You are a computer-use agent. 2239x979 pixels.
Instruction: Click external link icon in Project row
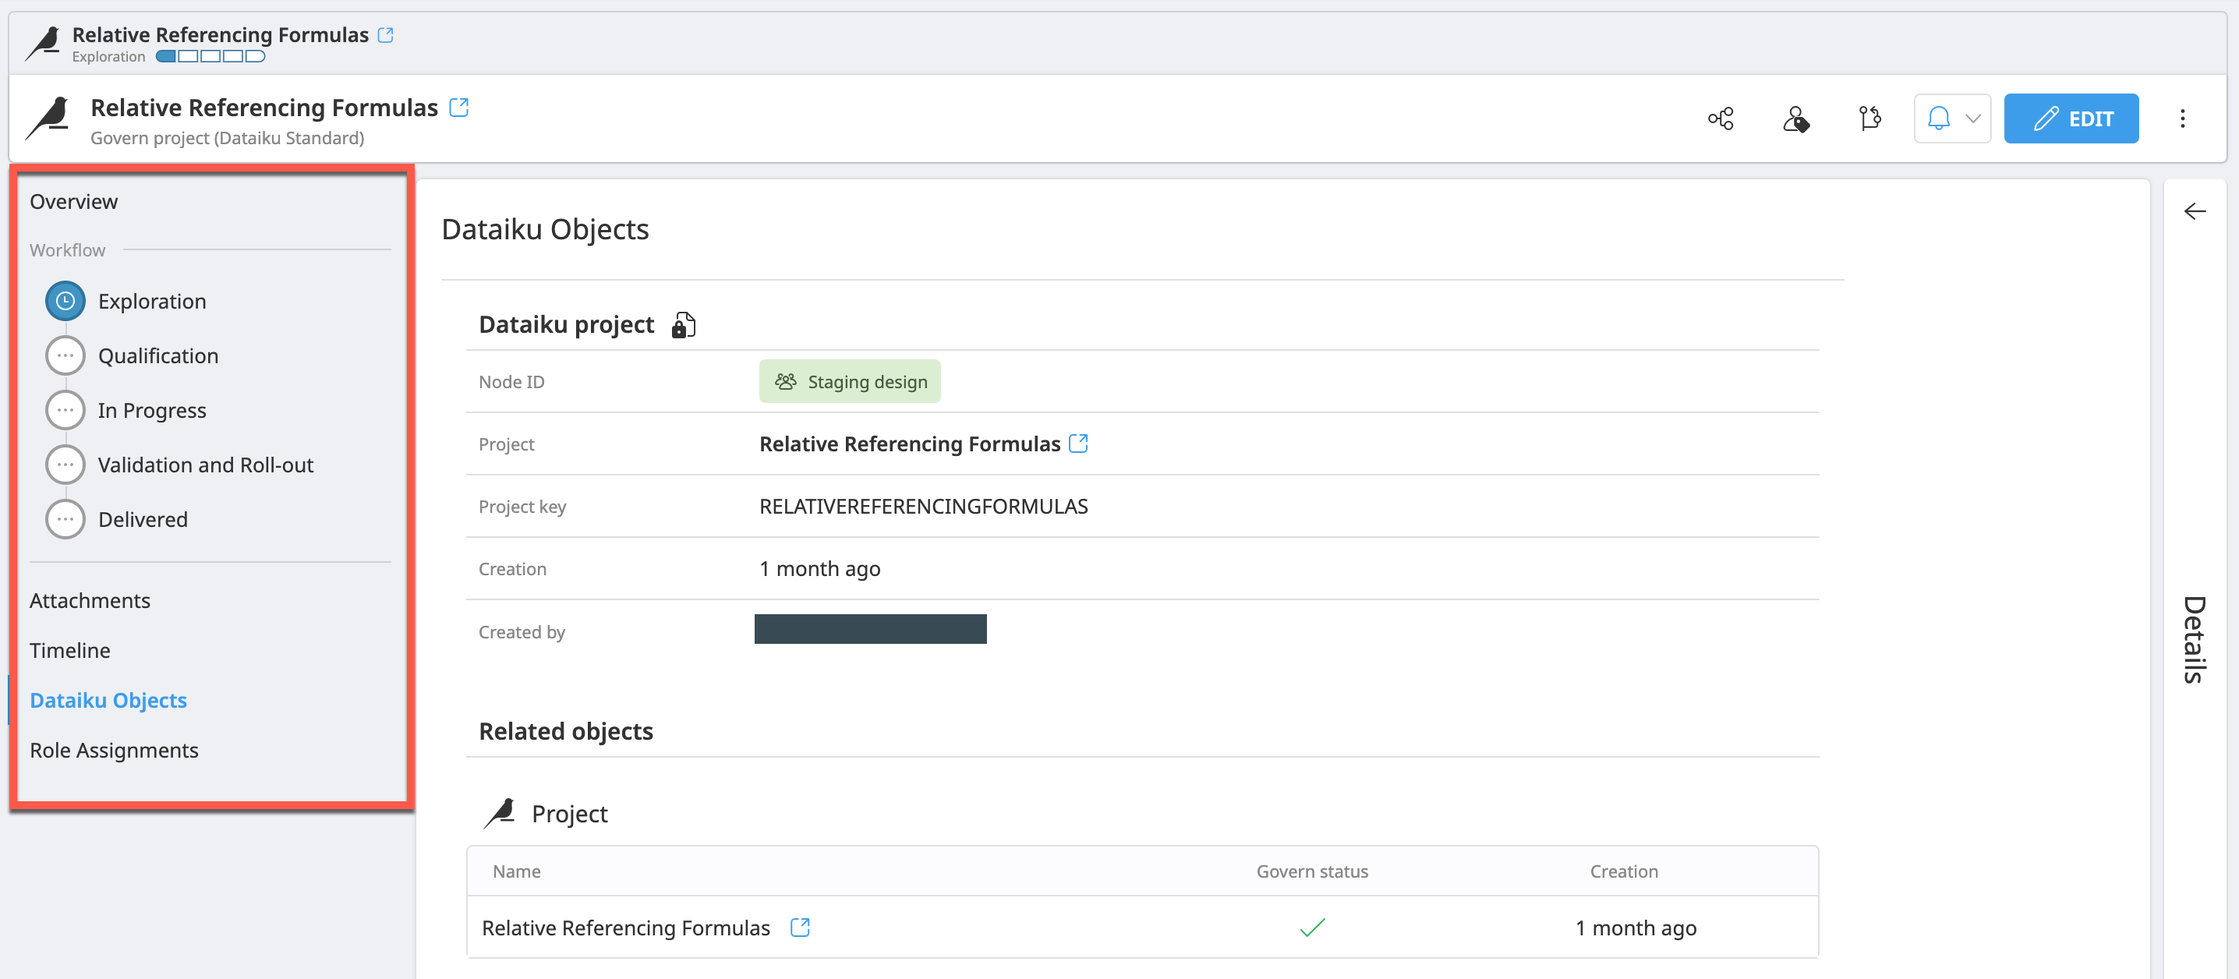[x=1077, y=443]
